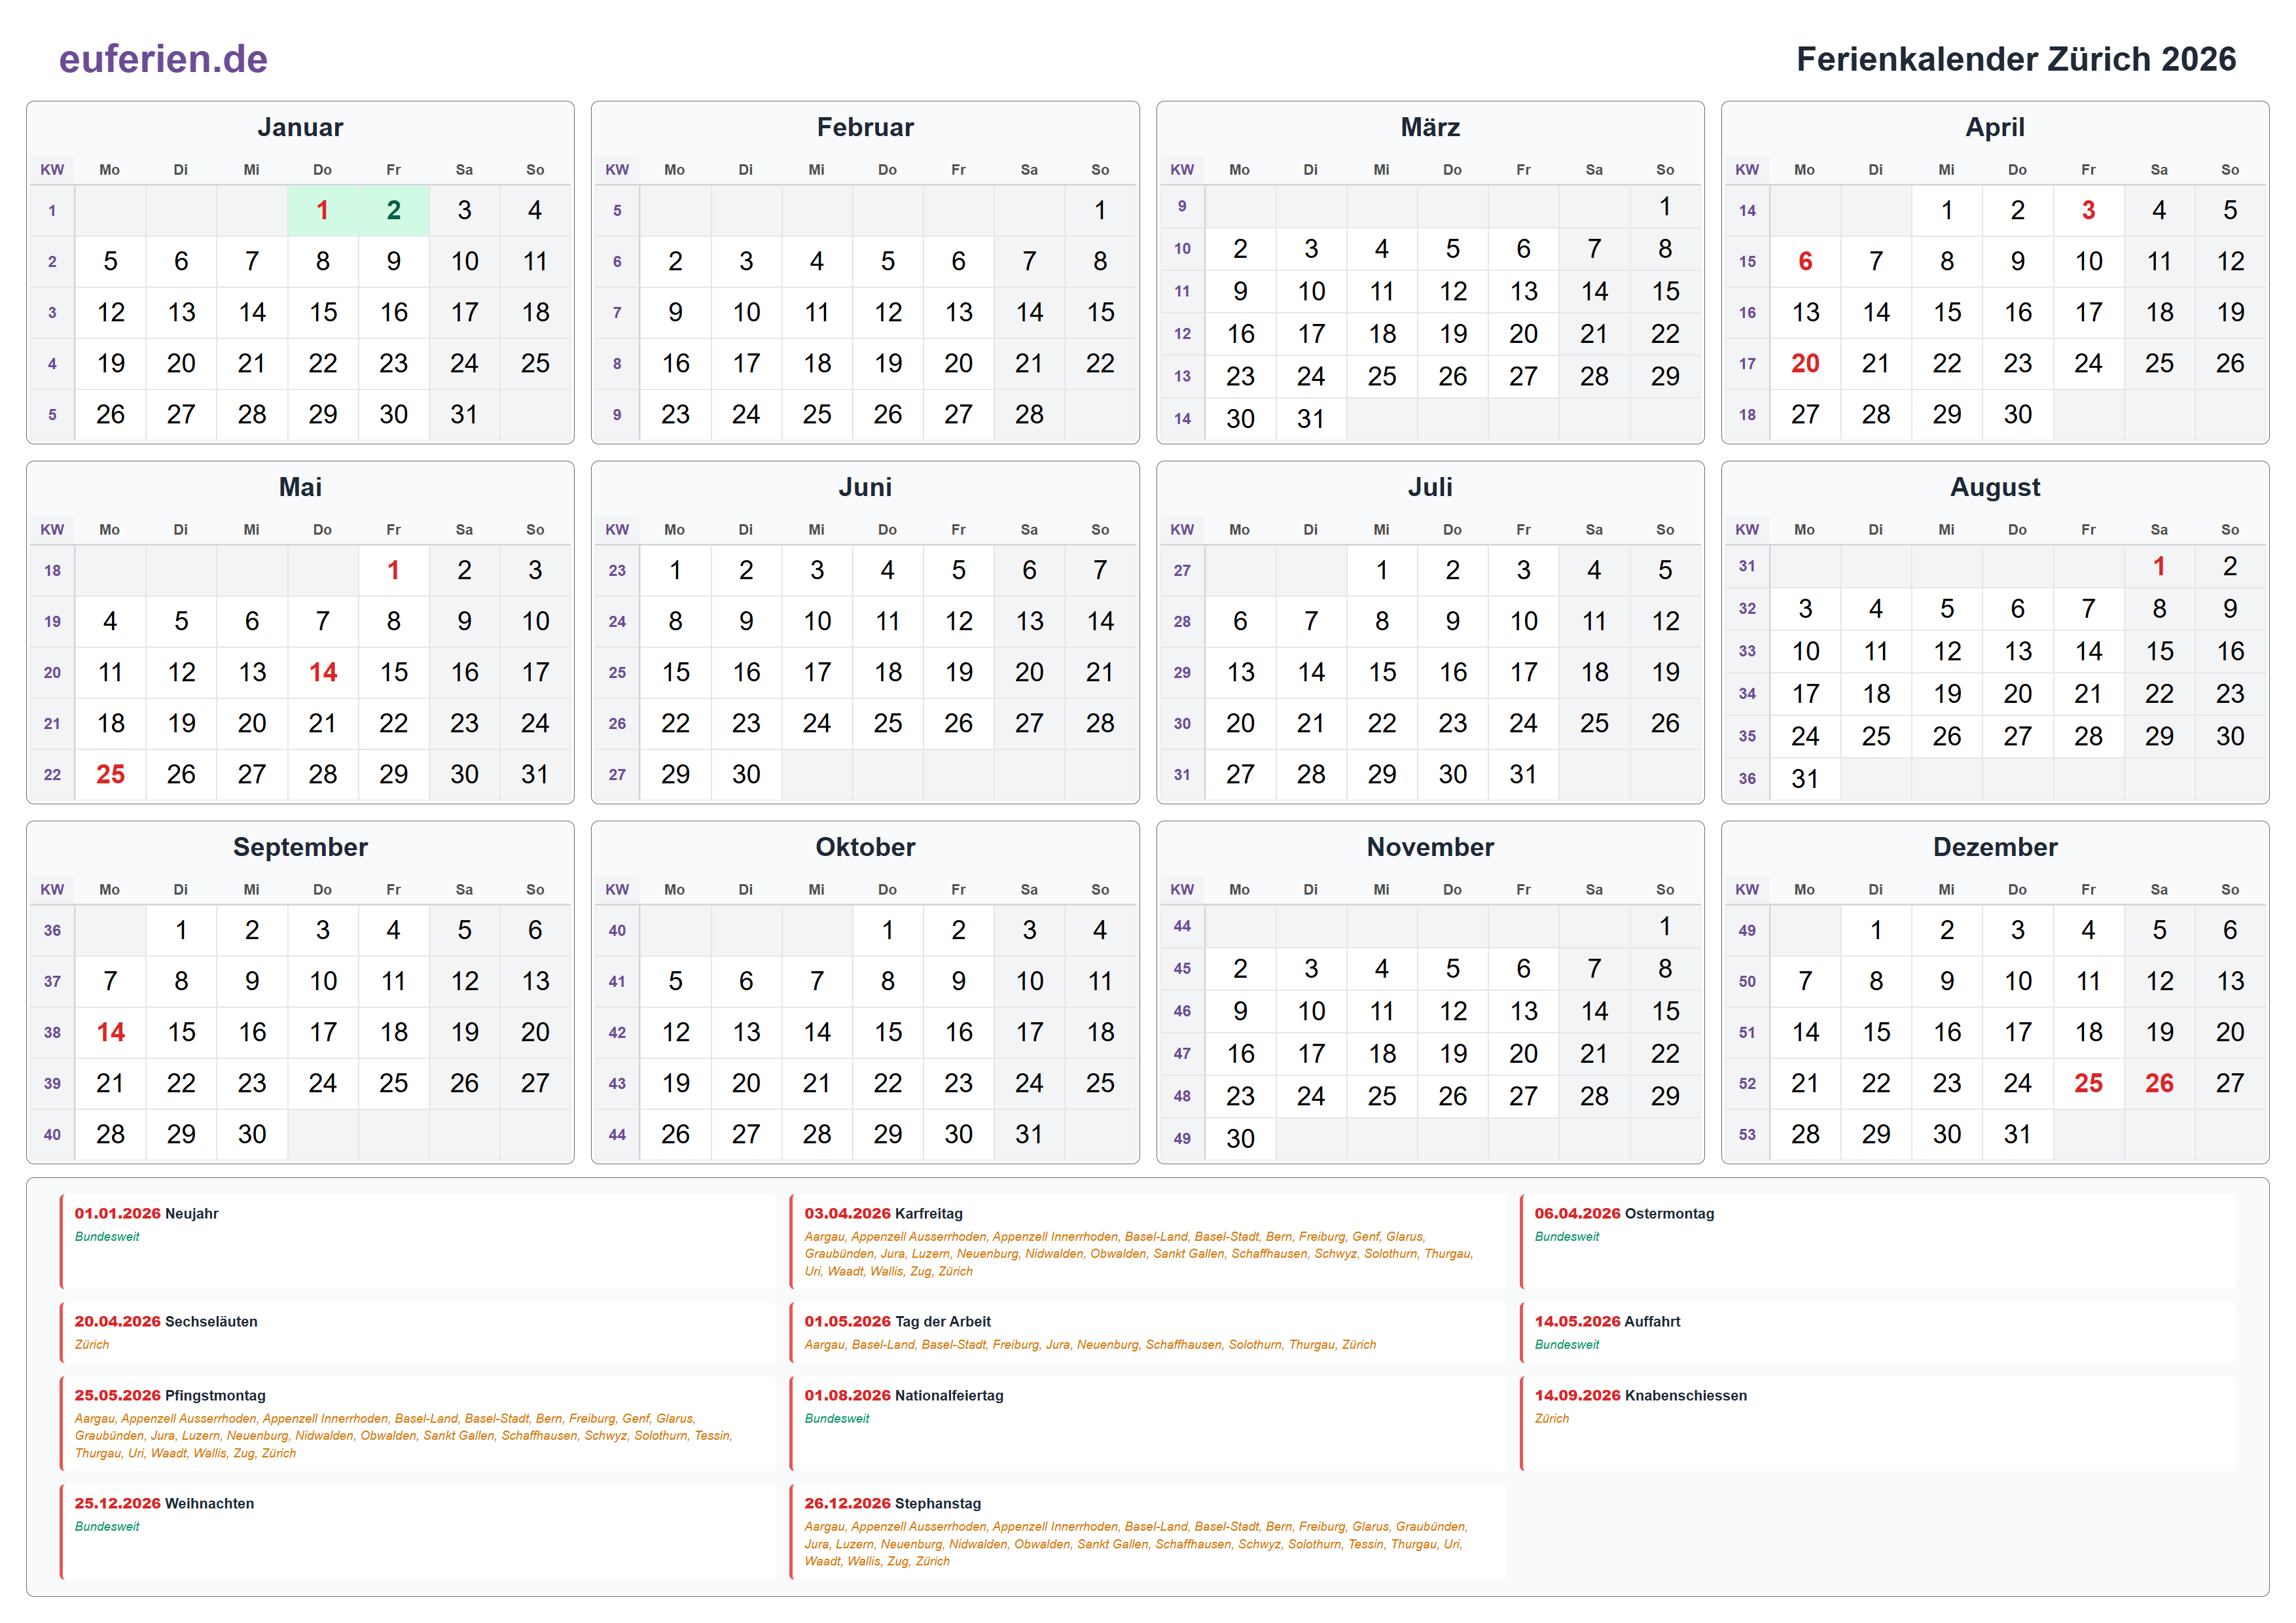Select the Juli month heading
2296x1623 pixels.
[1430, 487]
